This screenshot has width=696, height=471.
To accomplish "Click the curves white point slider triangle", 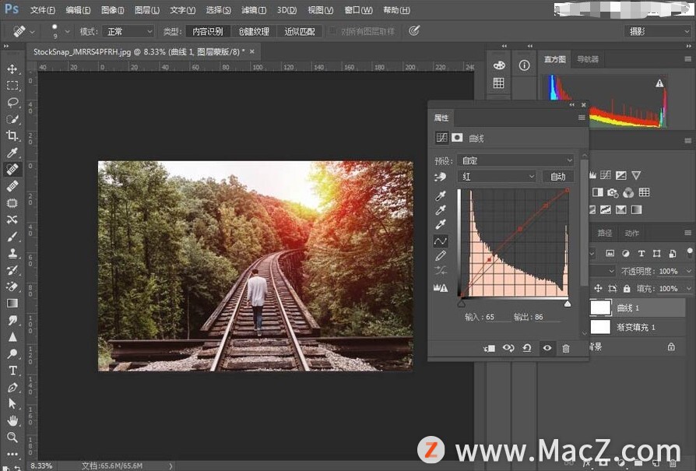I will click(568, 304).
